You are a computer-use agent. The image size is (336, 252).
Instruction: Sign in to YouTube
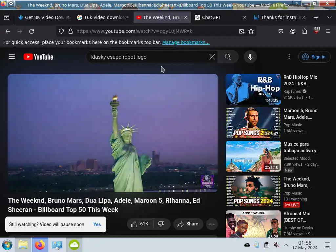click(x=314, y=57)
